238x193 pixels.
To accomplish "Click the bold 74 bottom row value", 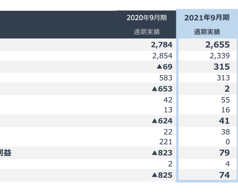I will pyautogui.click(x=224, y=175).
